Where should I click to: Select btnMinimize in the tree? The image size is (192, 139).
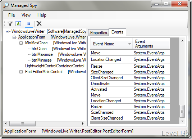41,60
